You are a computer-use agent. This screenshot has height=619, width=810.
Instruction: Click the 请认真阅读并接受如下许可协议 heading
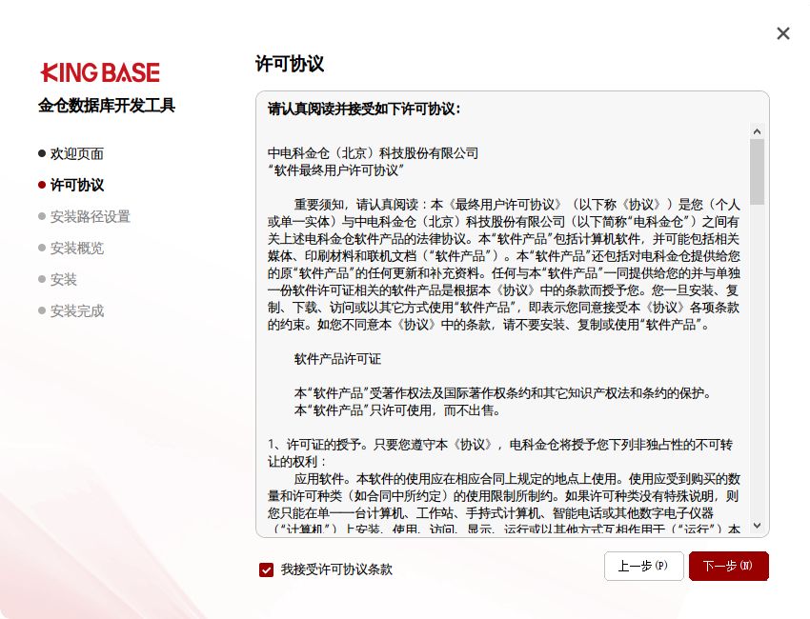[x=364, y=109]
